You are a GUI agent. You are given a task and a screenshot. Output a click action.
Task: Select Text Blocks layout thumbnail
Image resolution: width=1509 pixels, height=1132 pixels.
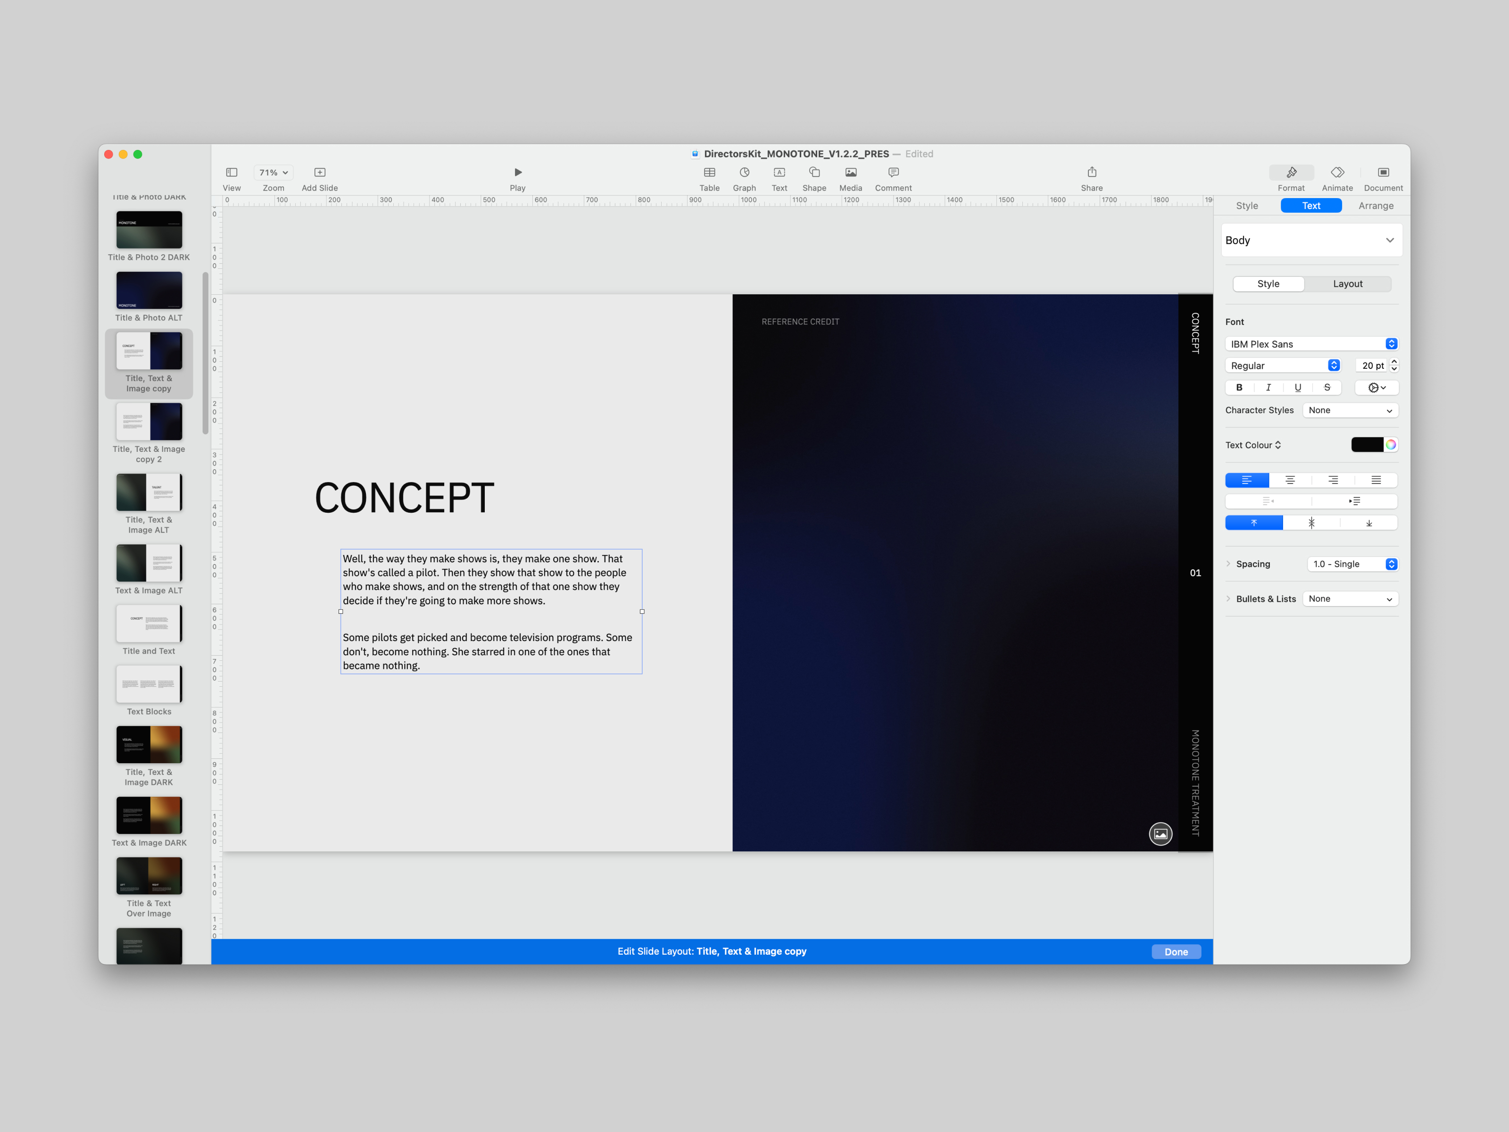pyautogui.click(x=149, y=684)
